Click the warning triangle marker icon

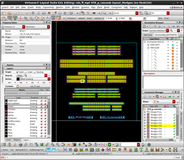tap(42, 18)
